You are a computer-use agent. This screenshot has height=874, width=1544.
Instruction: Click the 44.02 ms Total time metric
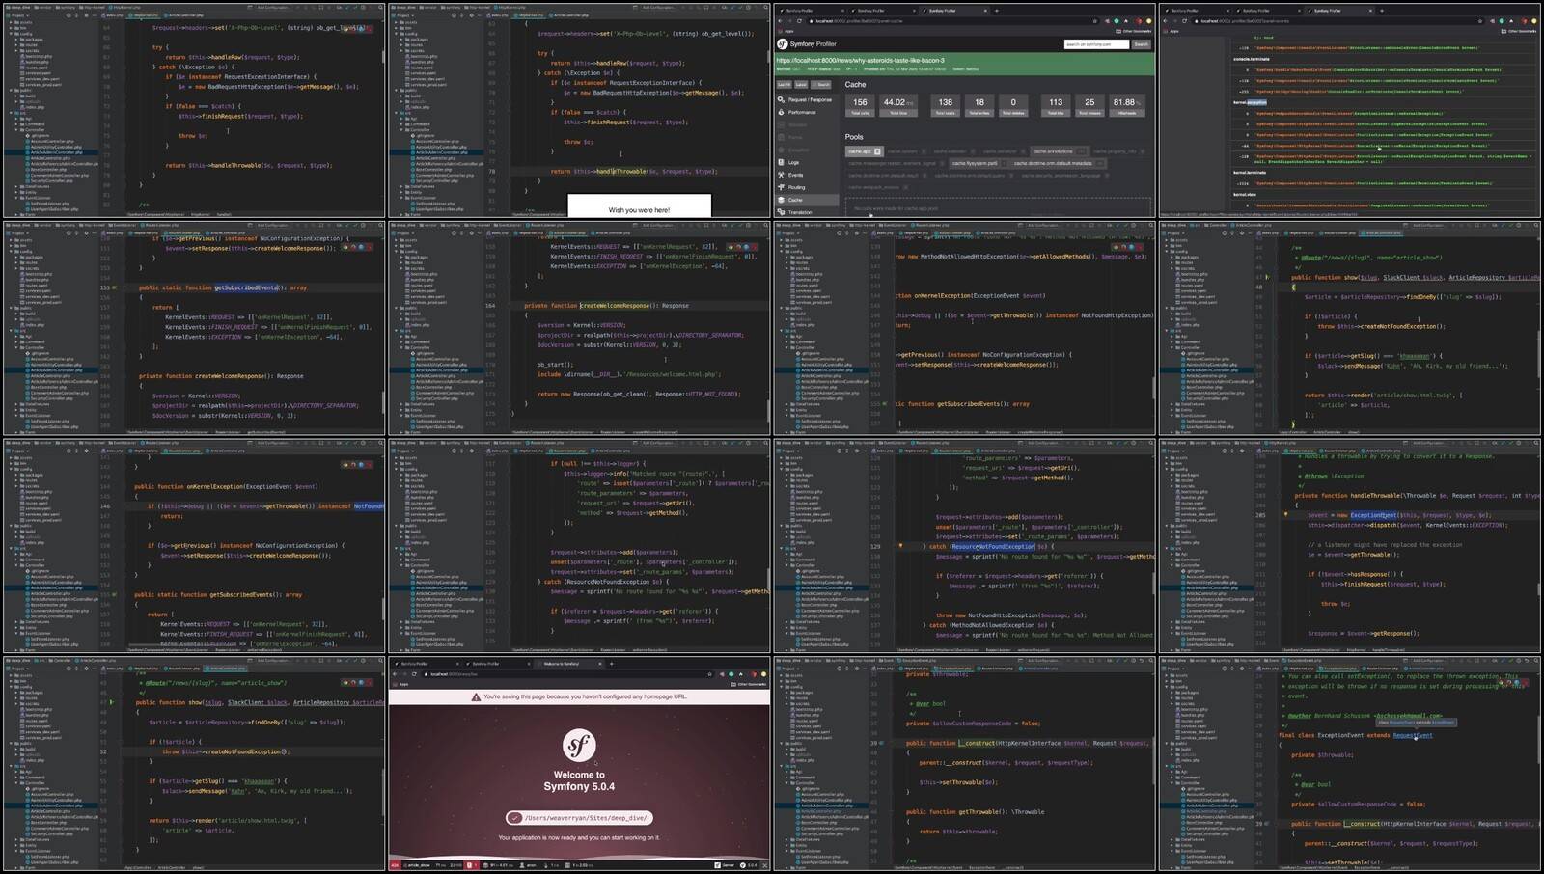[x=898, y=105]
